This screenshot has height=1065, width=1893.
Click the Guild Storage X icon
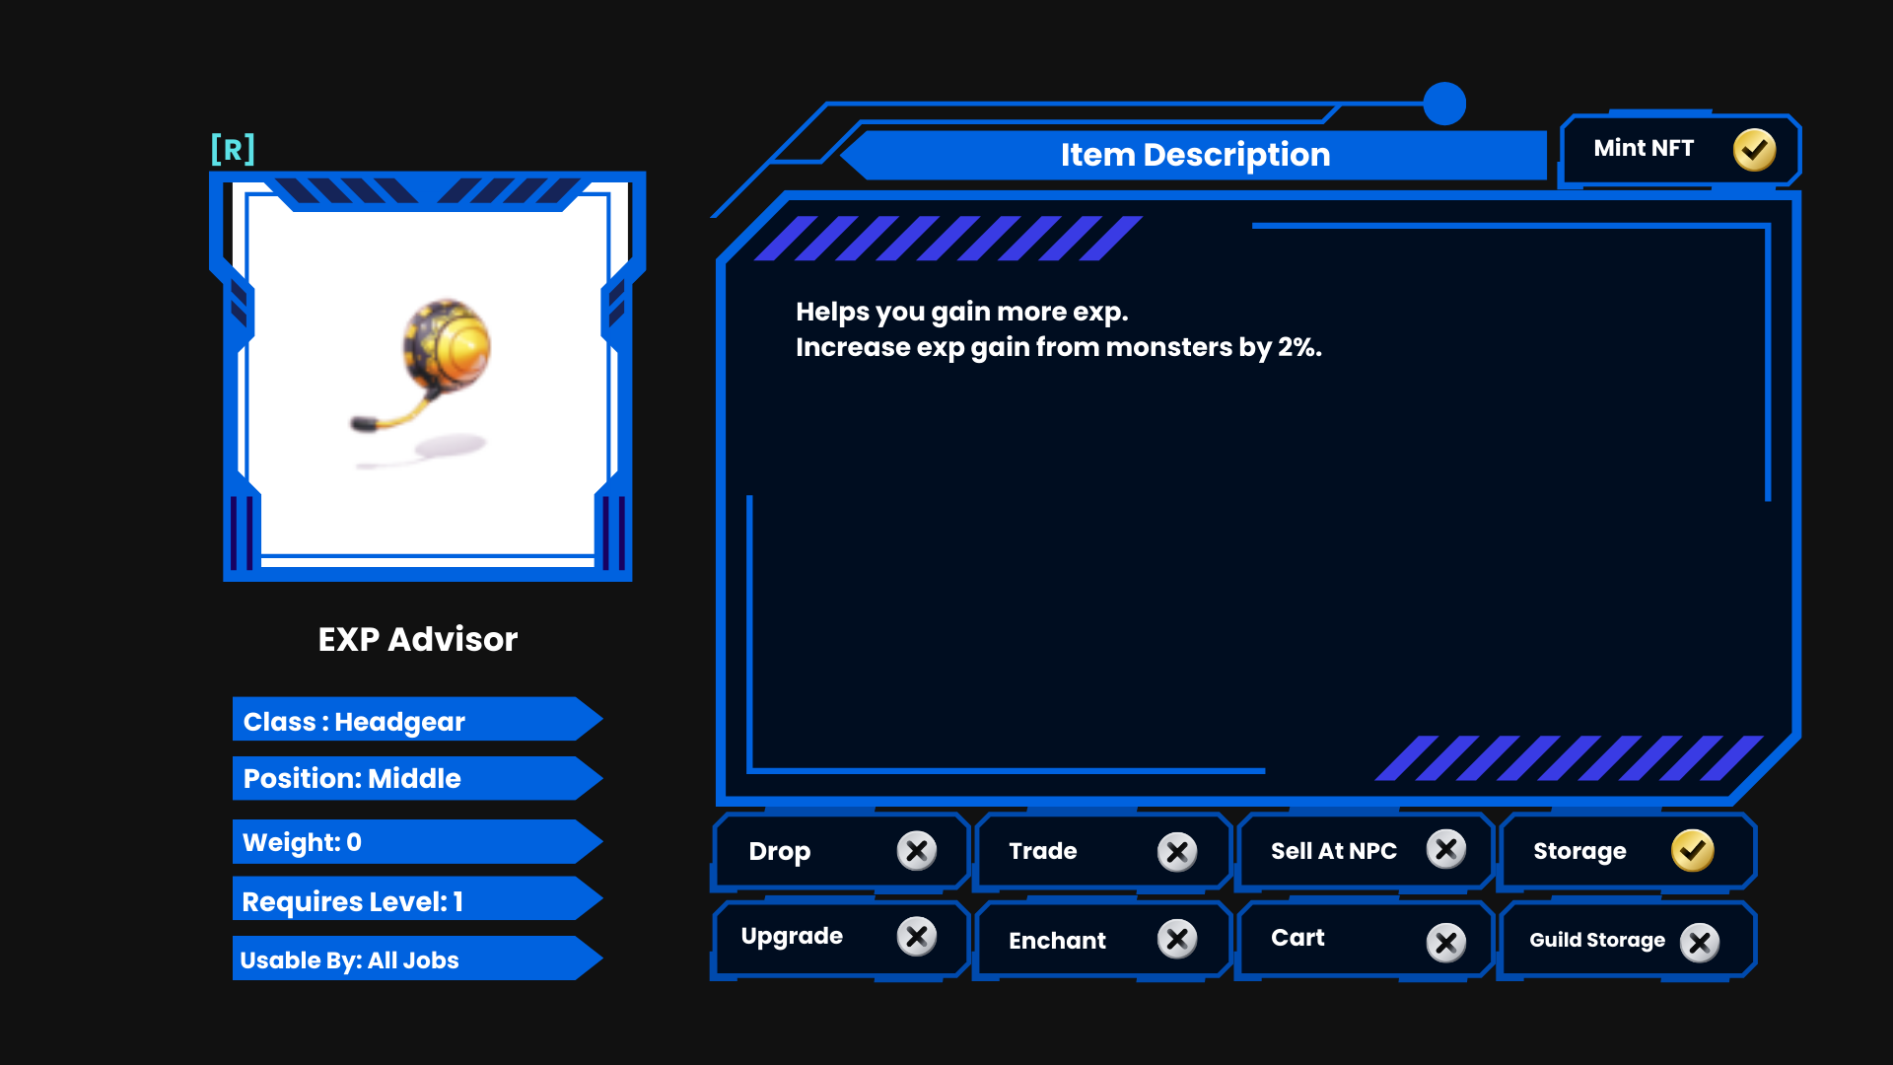pyautogui.click(x=1700, y=943)
